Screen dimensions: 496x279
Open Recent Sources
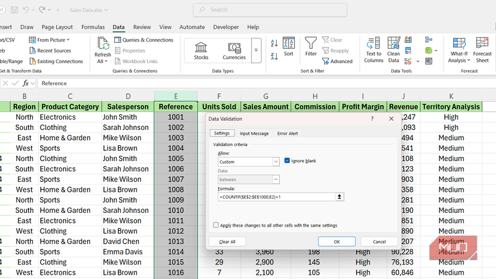pos(50,51)
